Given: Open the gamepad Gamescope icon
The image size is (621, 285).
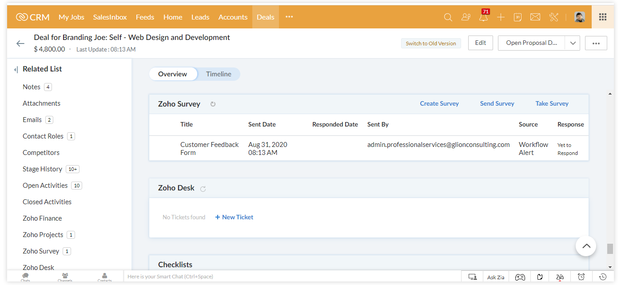Looking at the screenshot, I should click(x=520, y=277).
